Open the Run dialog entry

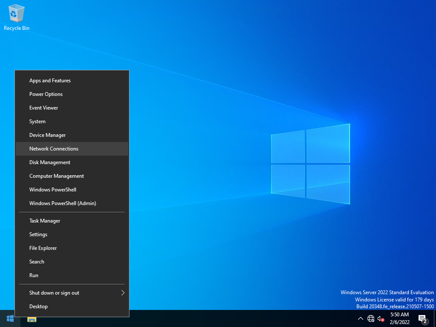coord(72,275)
